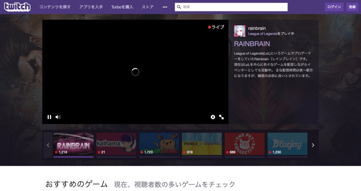Viewport: 361px width, 191px height.
Task: Select Stumpt-mas thumbnail with 1,723 viewers
Action: (x=159, y=144)
